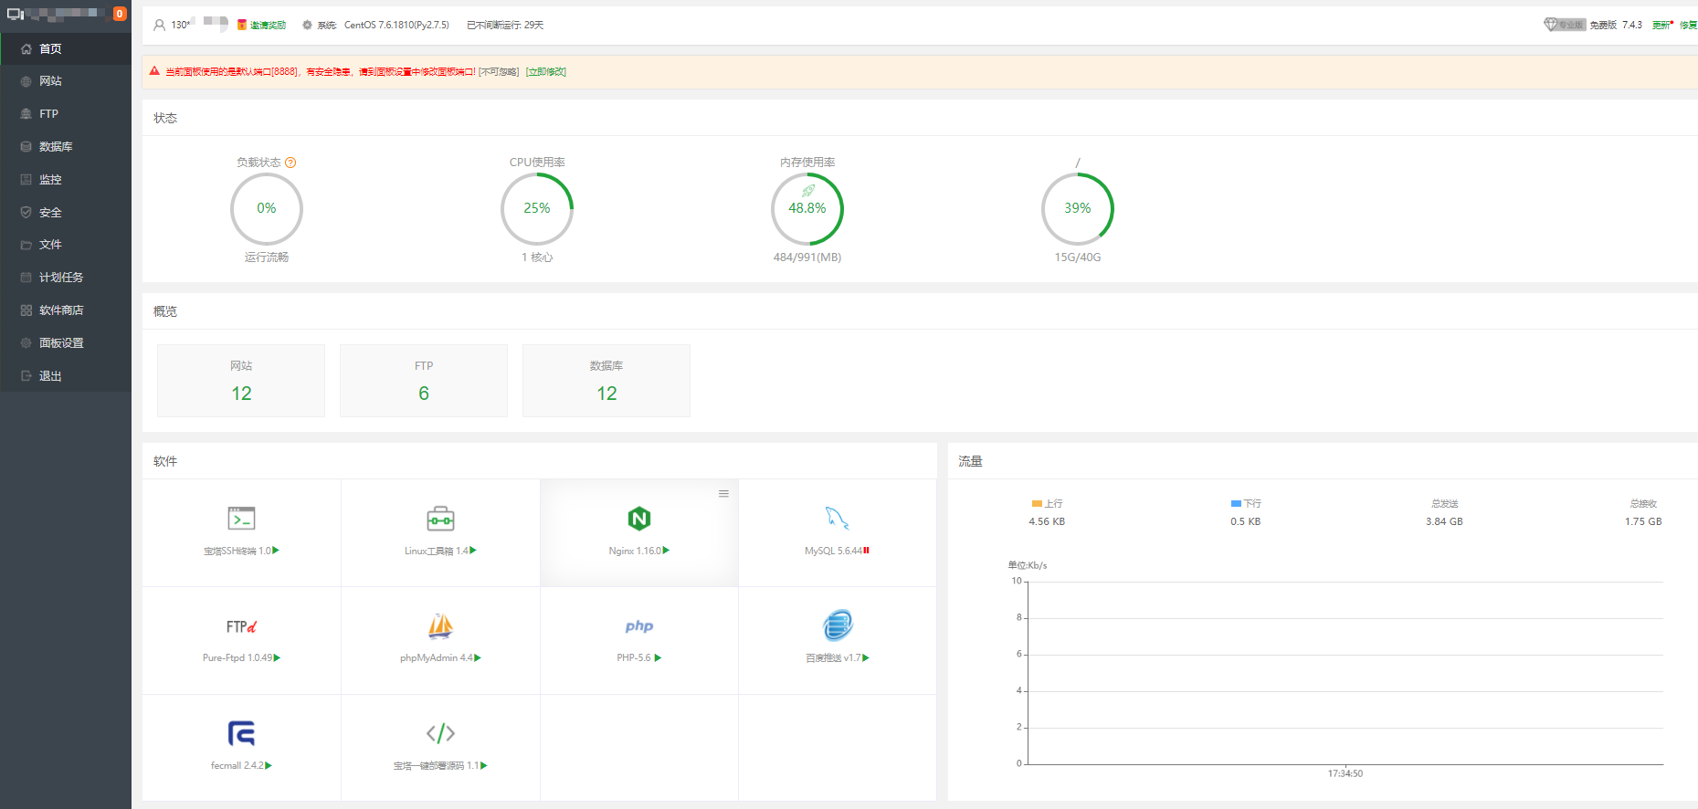Click the red warning triangle icon
The image size is (1698, 809).
(x=154, y=71)
